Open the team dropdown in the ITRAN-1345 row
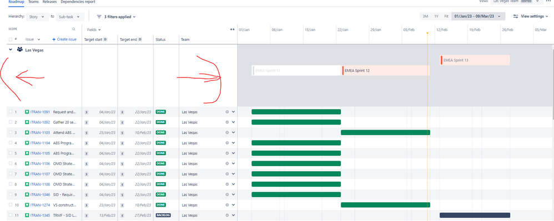Screen dimensions: 554x221 [233, 215]
